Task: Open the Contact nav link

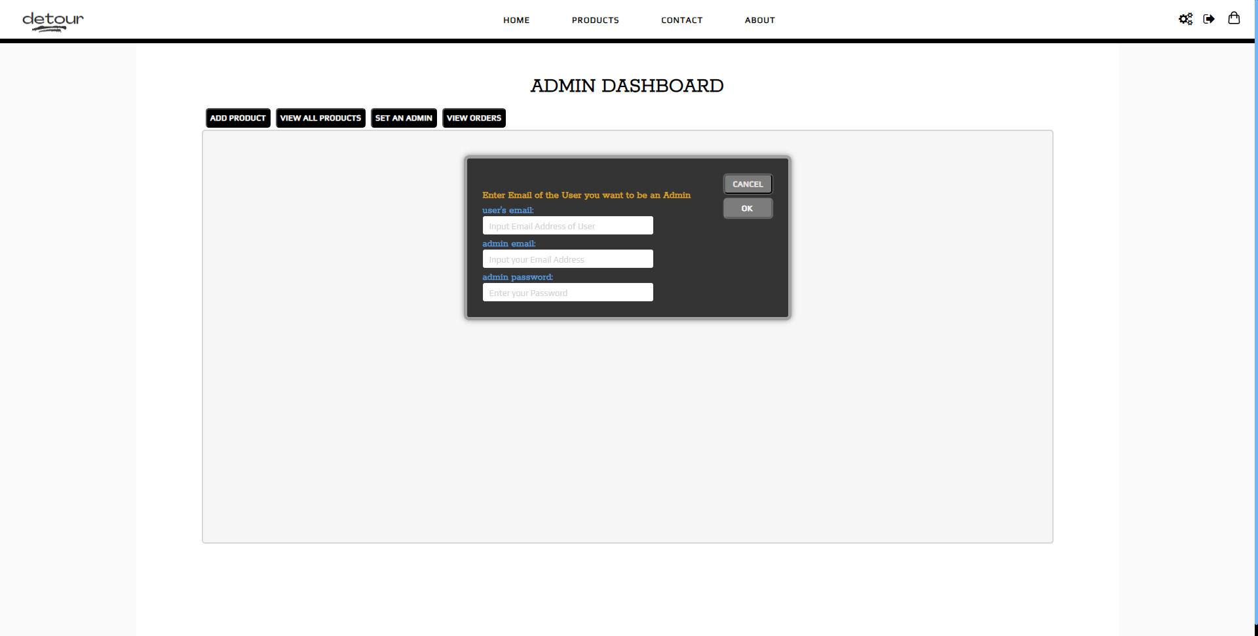Action: point(681,20)
